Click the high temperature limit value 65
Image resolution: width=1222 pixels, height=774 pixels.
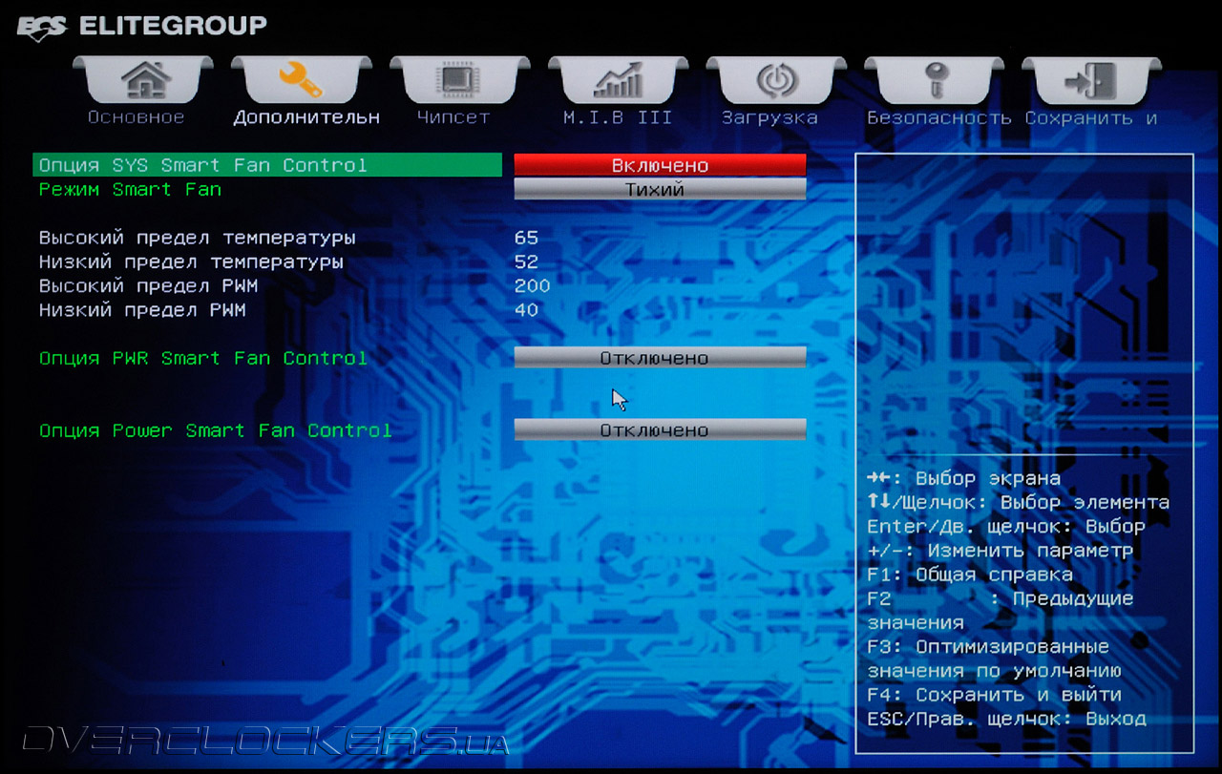[x=526, y=238]
